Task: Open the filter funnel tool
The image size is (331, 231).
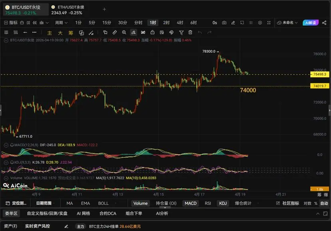Action: click(x=181, y=32)
